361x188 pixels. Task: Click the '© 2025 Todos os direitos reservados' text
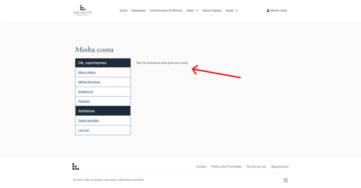(x=95, y=180)
